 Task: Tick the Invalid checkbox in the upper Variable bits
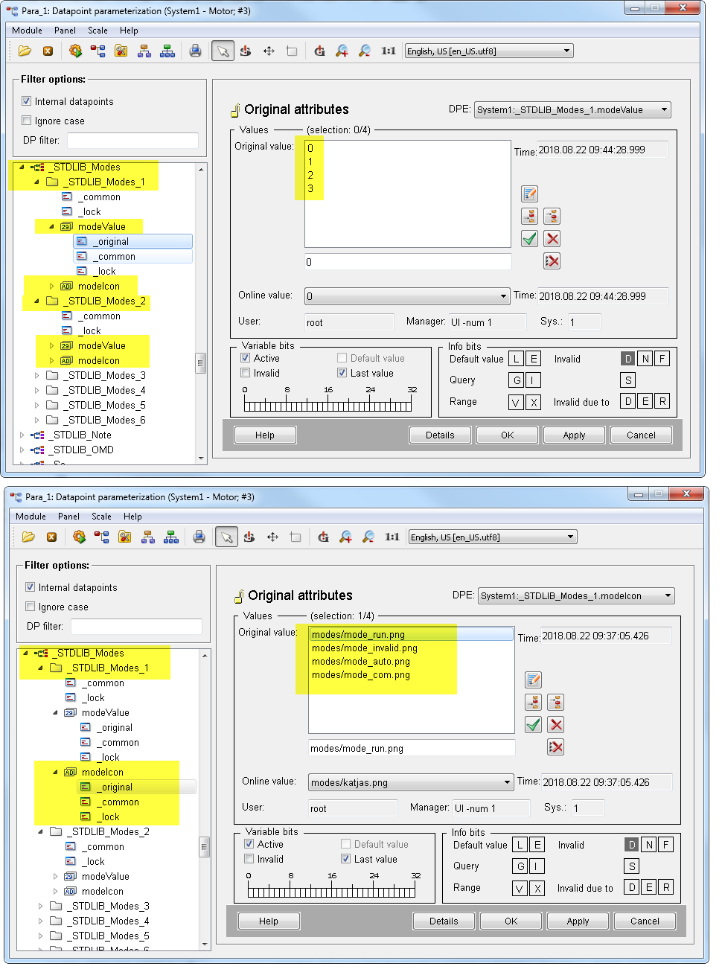tap(246, 373)
